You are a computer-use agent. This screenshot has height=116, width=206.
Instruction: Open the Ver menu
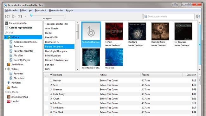coord(30,10)
